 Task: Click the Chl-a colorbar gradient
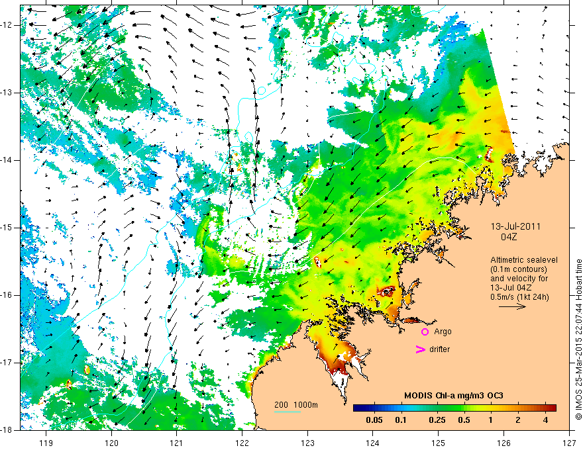click(454, 408)
